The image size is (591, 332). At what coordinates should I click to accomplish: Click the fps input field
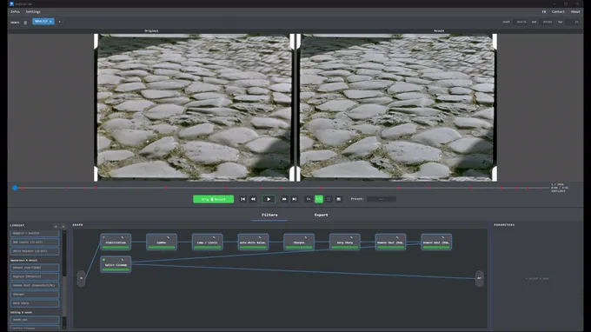(x=573, y=22)
